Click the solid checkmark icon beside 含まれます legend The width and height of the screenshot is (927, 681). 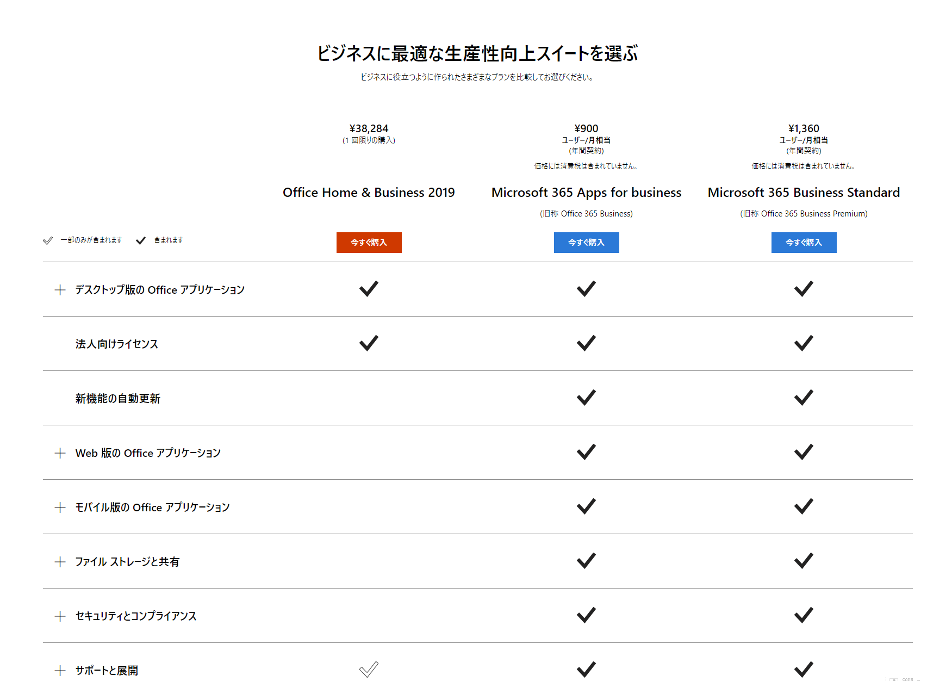coord(141,240)
